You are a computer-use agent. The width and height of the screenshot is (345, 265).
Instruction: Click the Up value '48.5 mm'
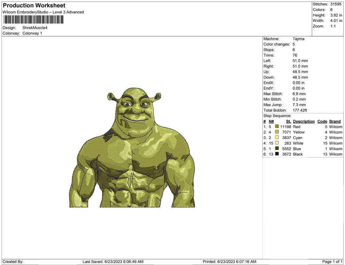300,72
